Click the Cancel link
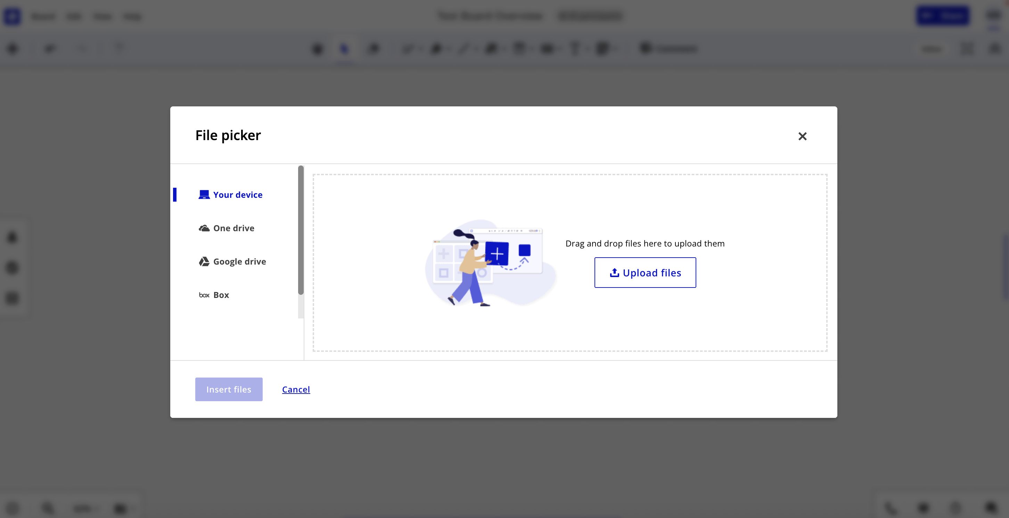 [x=296, y=389]
